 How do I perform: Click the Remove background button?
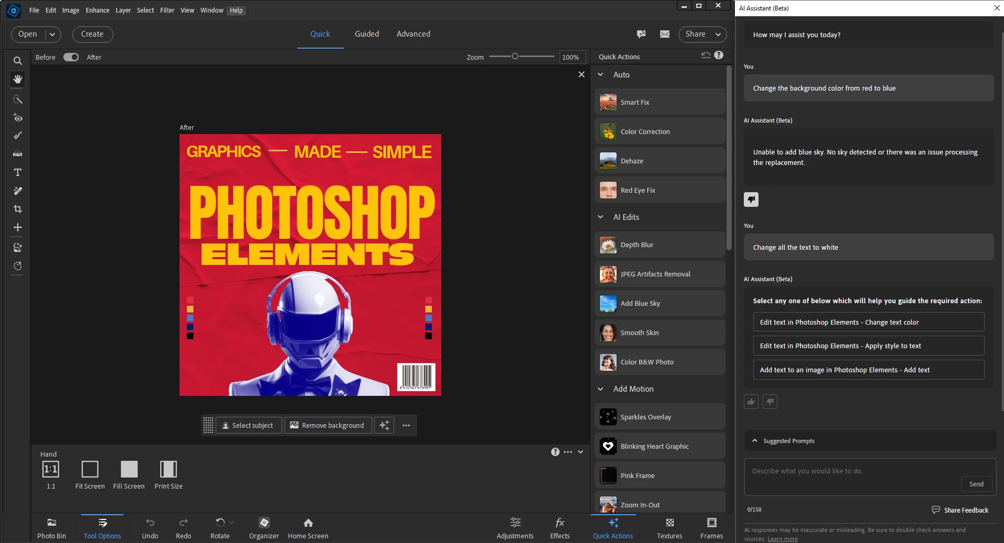[328, 425]
